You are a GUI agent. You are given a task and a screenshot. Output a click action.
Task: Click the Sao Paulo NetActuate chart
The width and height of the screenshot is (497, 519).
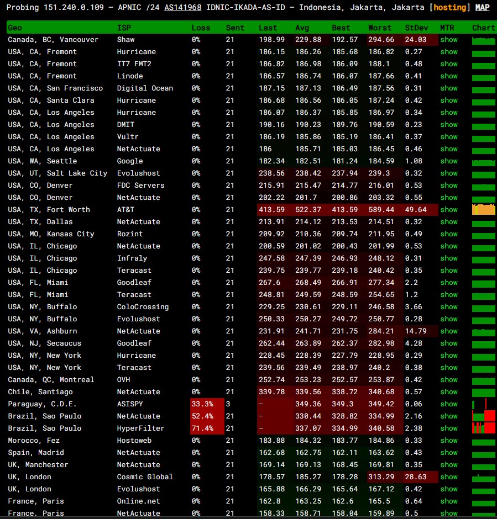point(483,416)
